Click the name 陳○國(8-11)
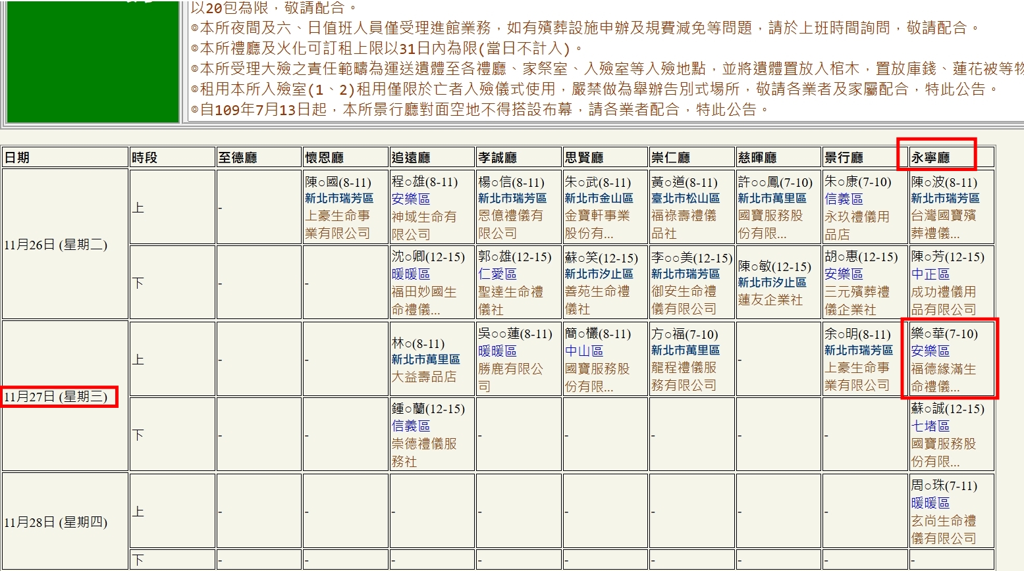This screenshot has height=571, width=1024. 338,182
